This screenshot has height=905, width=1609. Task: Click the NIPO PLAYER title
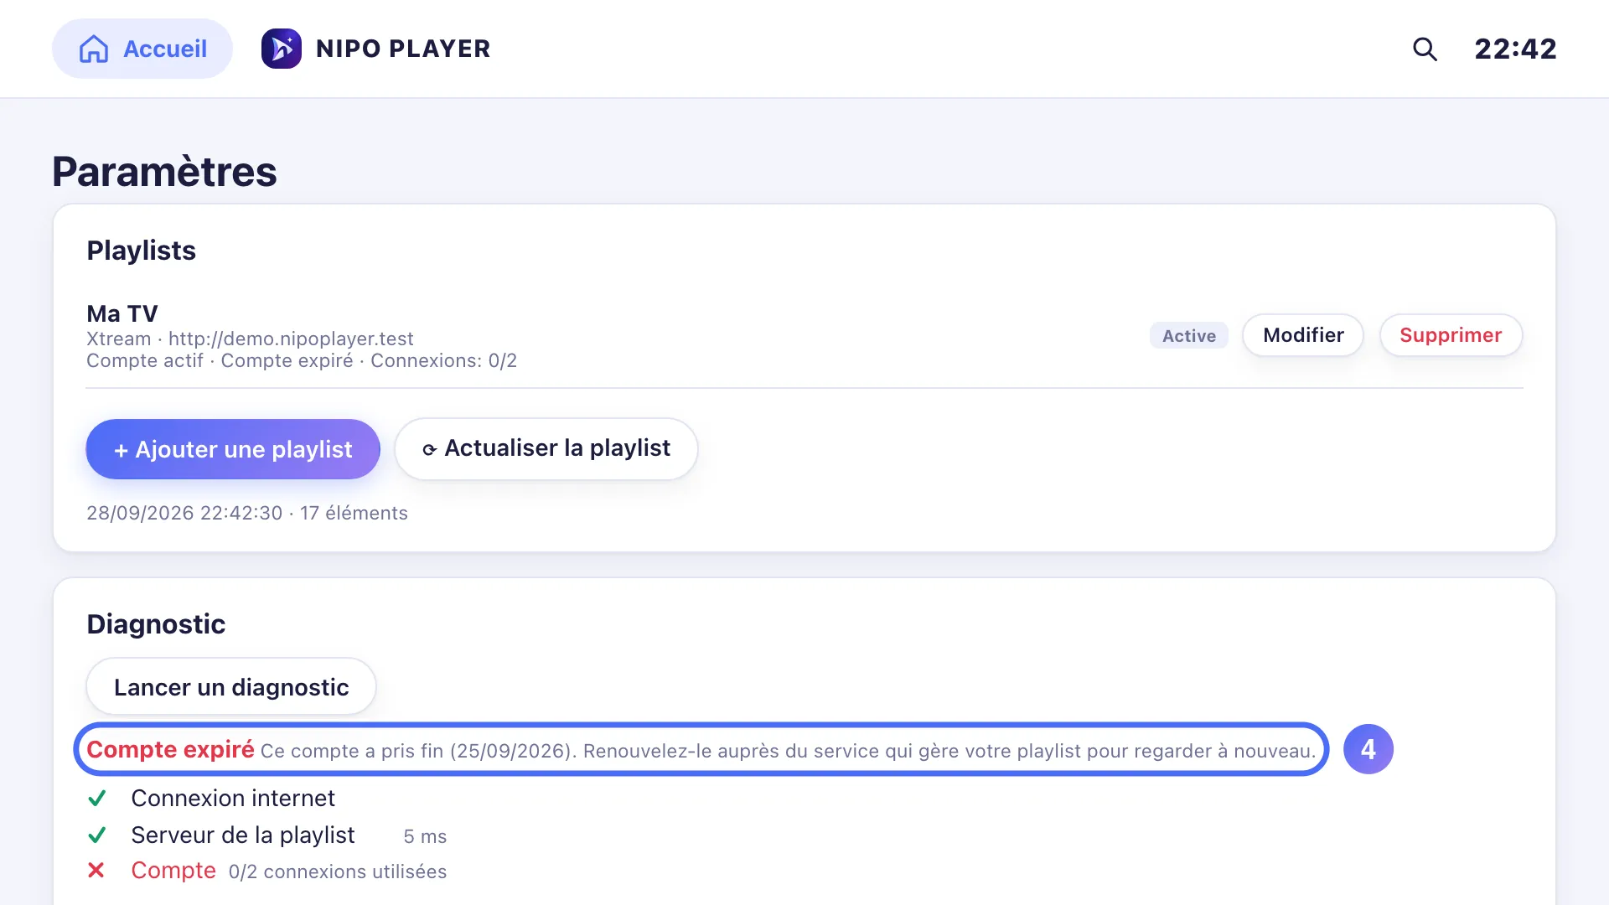click(x=403, y=49)
